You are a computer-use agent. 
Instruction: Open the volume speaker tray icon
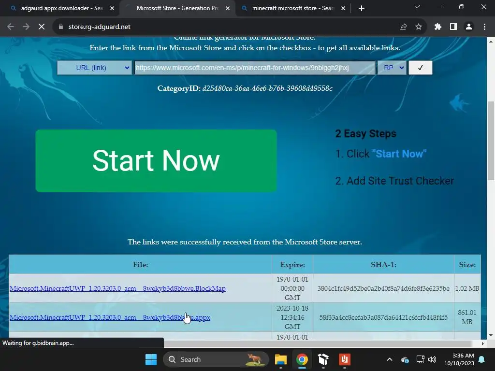[x=432, y=359]
